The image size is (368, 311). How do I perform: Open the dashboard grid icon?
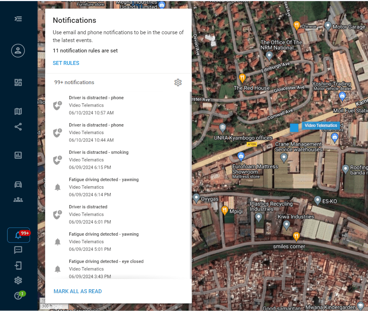pyautogui.click(x=18, y=82)
